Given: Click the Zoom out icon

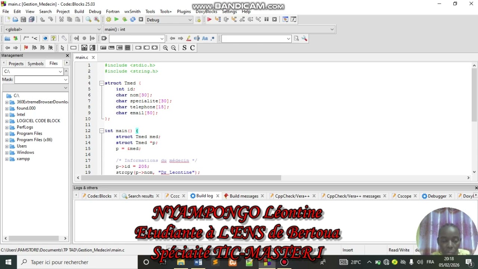Looking at the screenshot, I should [x=174, y=47].
